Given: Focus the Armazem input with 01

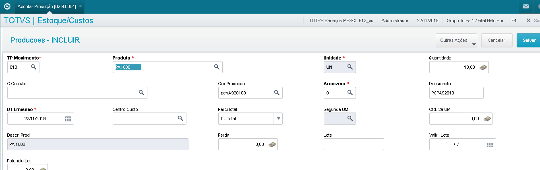Looking at the screenshot, I should coord(340,92).
